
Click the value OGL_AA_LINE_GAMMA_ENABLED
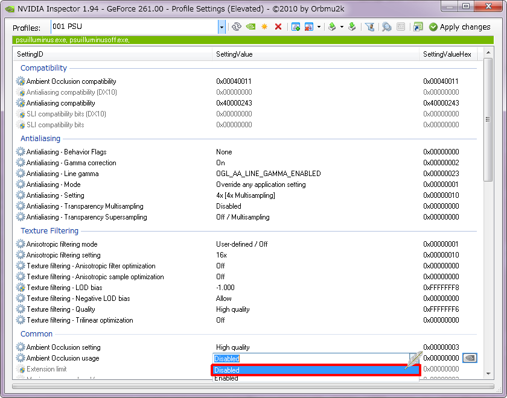click(269, 174)
